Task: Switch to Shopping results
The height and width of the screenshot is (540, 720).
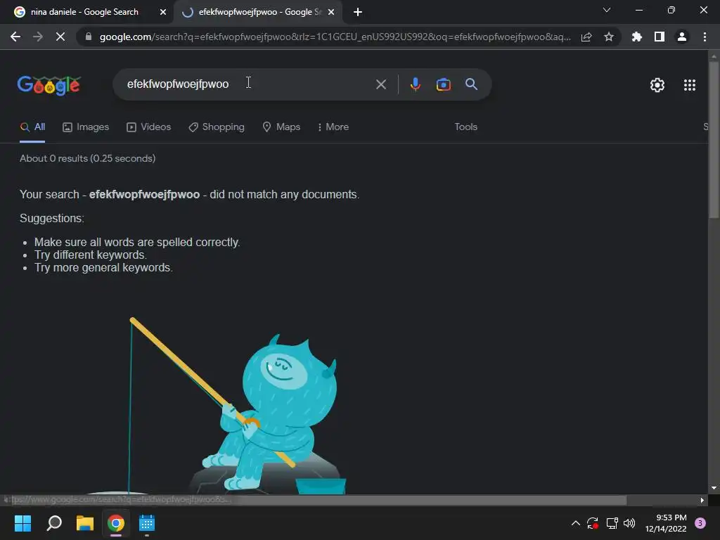Action: coord(217,127)
